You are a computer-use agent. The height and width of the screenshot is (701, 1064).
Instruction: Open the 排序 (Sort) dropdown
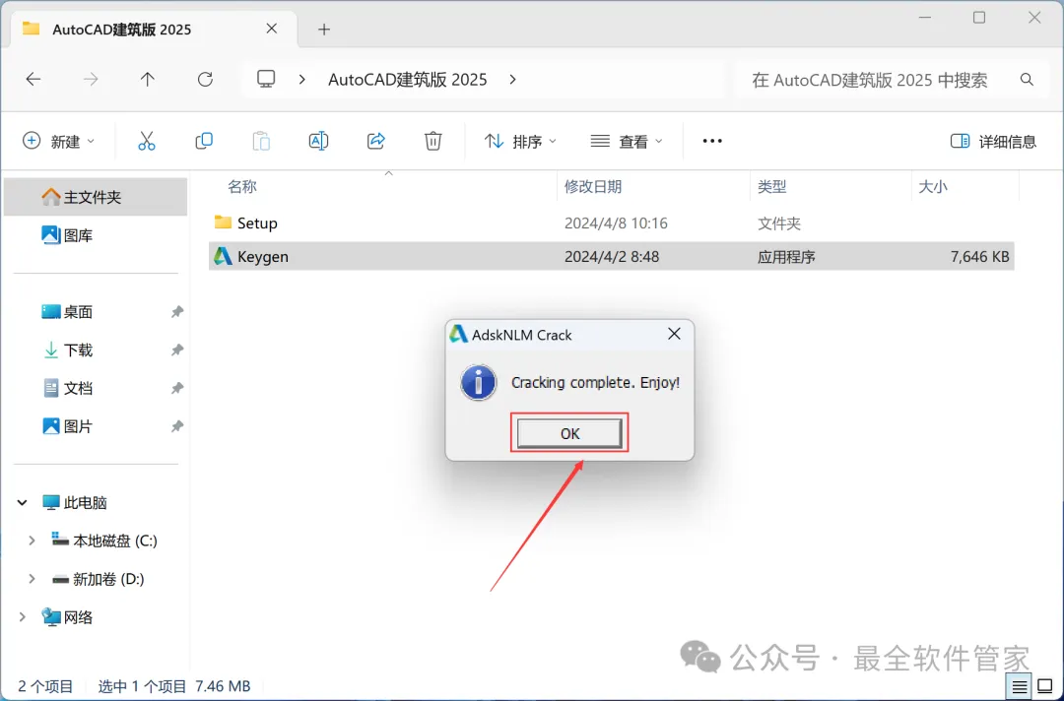point(520,141)
